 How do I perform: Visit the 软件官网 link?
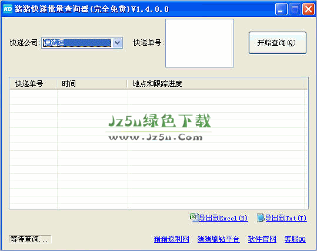coord(262,239)
